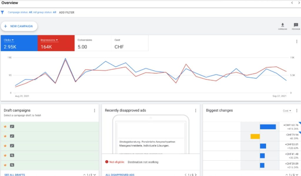Open the Feedback panel via its icon
Image resolution: width=301 pixels, height=176 pixels.
pyautogui.click(x=295, y=25)
